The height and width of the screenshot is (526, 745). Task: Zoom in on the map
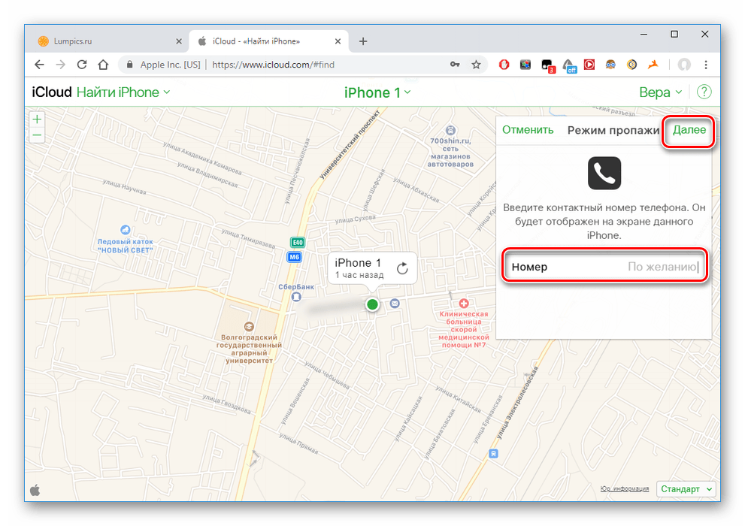click(37, 119)
